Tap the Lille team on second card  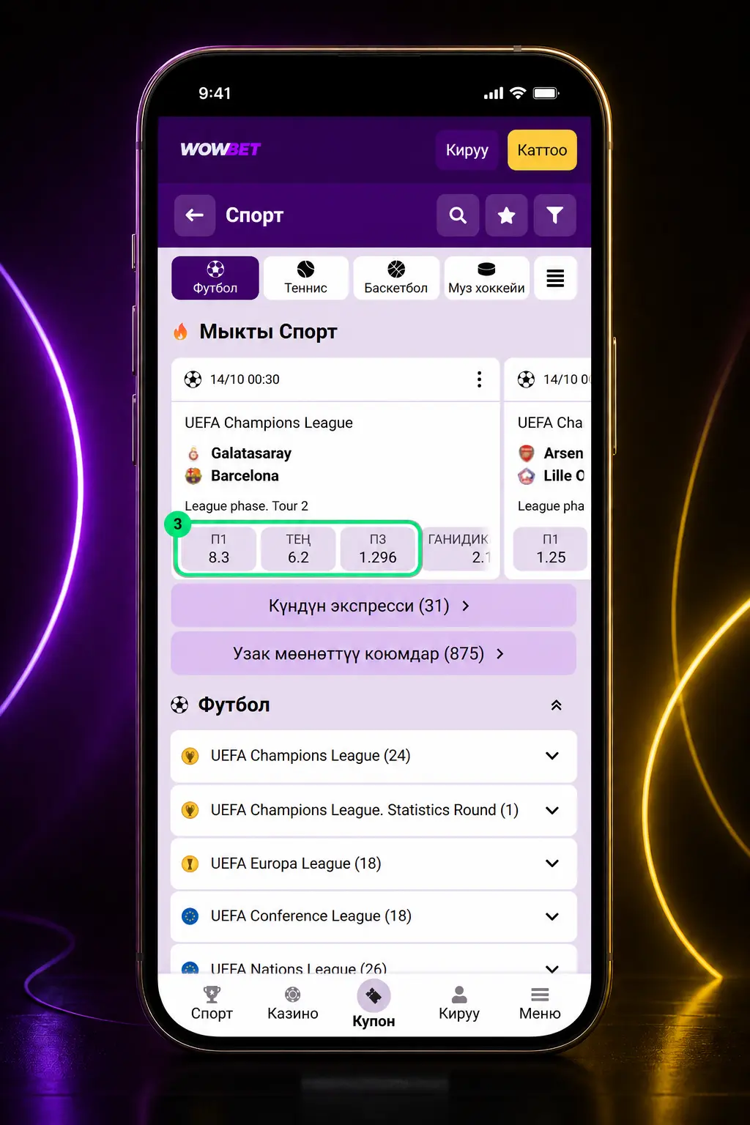tap(563, 476)
